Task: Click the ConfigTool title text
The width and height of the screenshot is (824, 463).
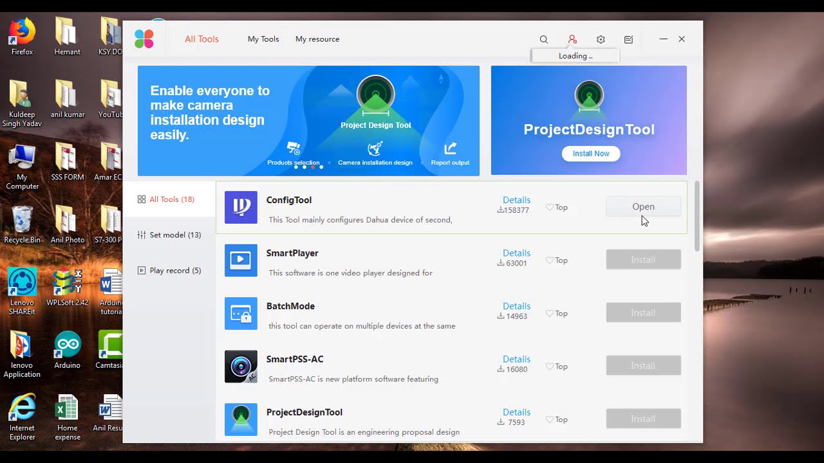Action: (x=289, y=200)
